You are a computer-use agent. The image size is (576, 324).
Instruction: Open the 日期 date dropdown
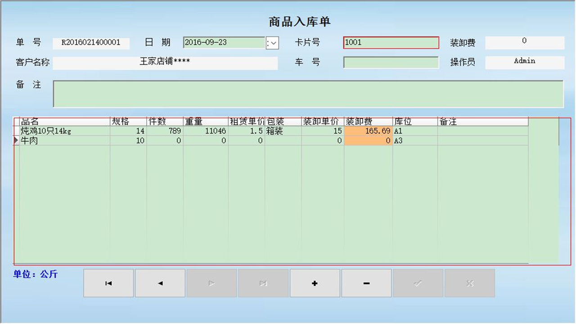point(272,42)
